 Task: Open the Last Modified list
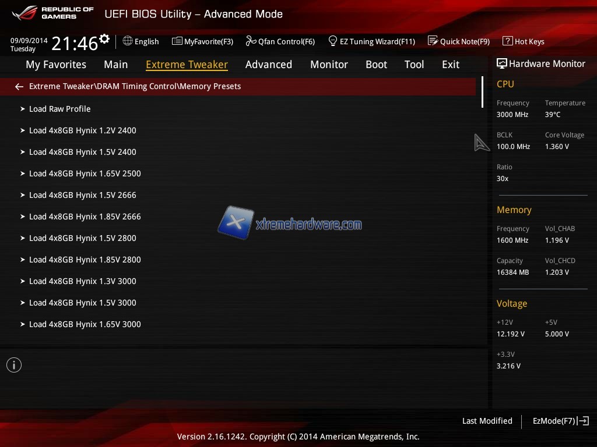pos(487,421)
